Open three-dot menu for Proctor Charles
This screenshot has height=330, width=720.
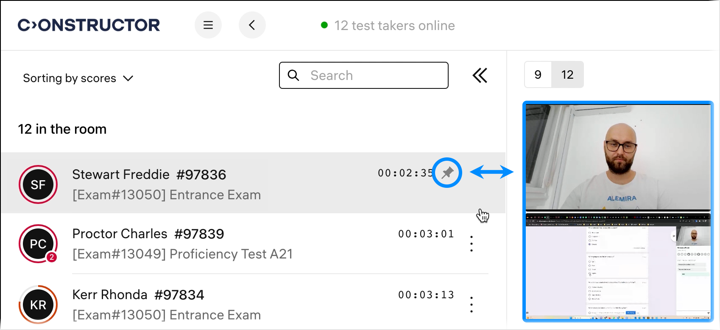(x=472, y=244)
